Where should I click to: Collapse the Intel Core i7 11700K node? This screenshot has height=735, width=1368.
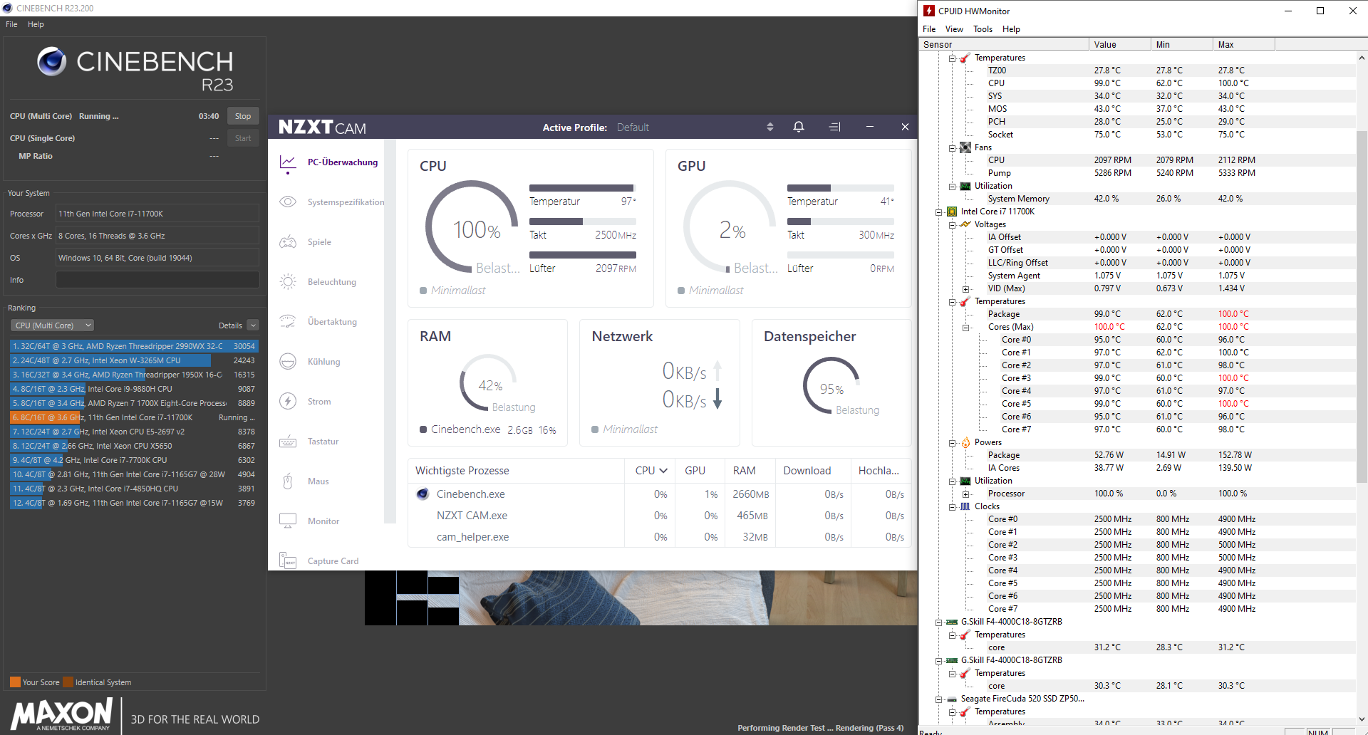tap(939, 212)
